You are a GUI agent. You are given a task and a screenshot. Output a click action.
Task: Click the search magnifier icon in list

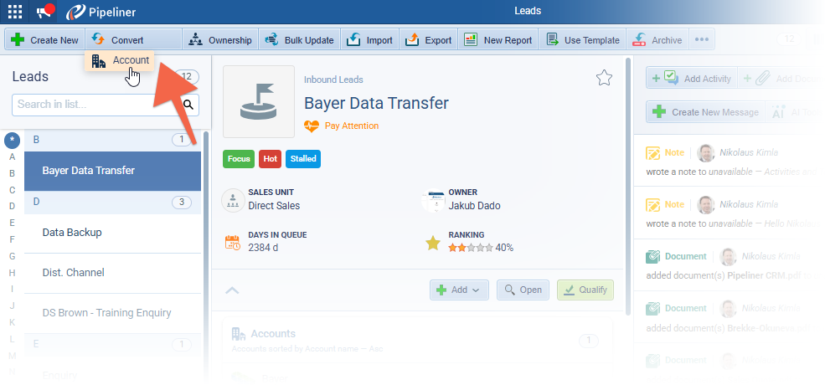pos(189,105)
